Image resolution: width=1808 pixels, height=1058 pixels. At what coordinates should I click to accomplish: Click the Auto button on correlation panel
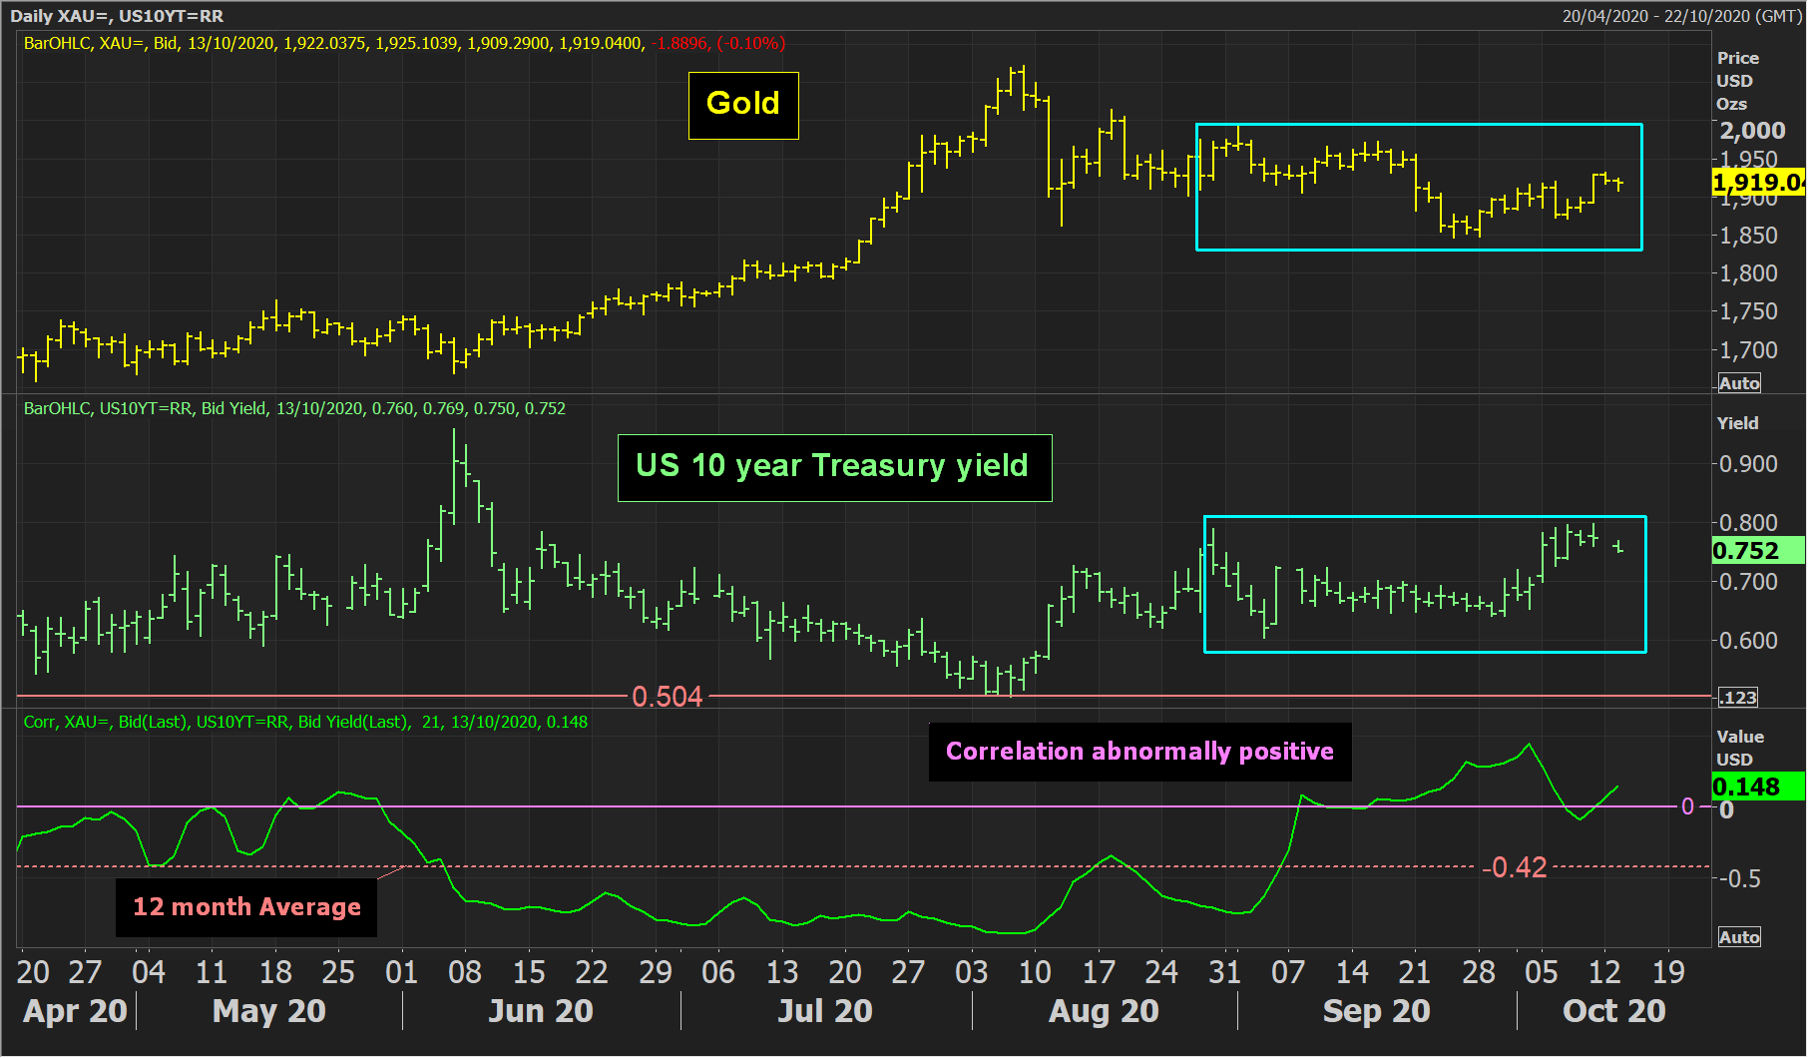click(x=1739, y=937)
